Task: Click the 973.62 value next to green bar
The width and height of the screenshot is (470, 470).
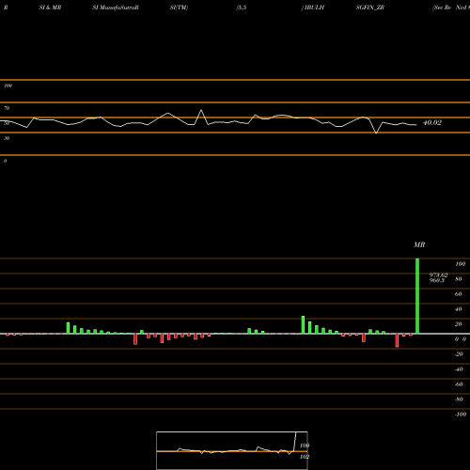Action: (x=438, y=274)
